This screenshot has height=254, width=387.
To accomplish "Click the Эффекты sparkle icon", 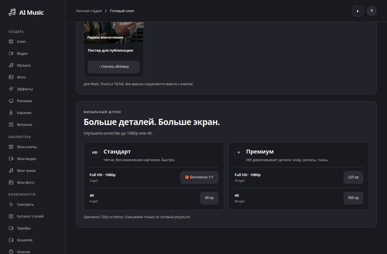I will [11, 89].
